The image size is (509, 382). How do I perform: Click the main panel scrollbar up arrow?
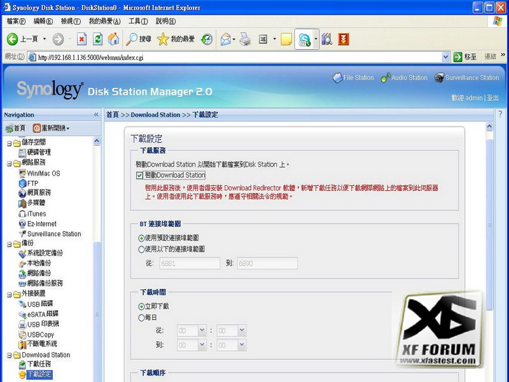point(489,127)
